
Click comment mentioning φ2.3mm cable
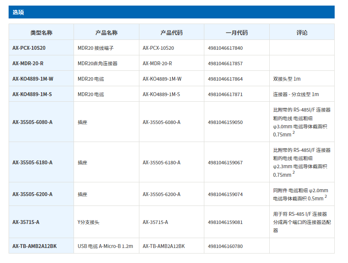[302, 163]
